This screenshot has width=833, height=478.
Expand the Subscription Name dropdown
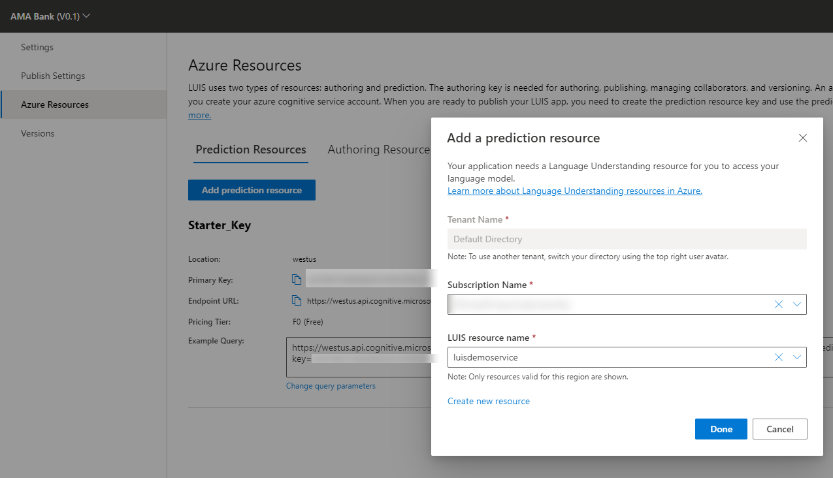pyautogui.click(x=796, y=304)
